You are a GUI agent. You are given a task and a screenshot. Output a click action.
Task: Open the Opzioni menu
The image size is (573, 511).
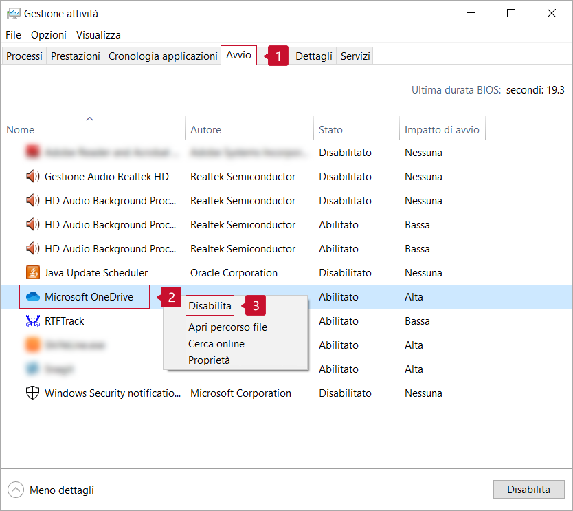click(x=49, y=35)
